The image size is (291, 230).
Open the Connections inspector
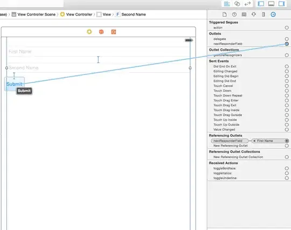(x=273, y=15)
